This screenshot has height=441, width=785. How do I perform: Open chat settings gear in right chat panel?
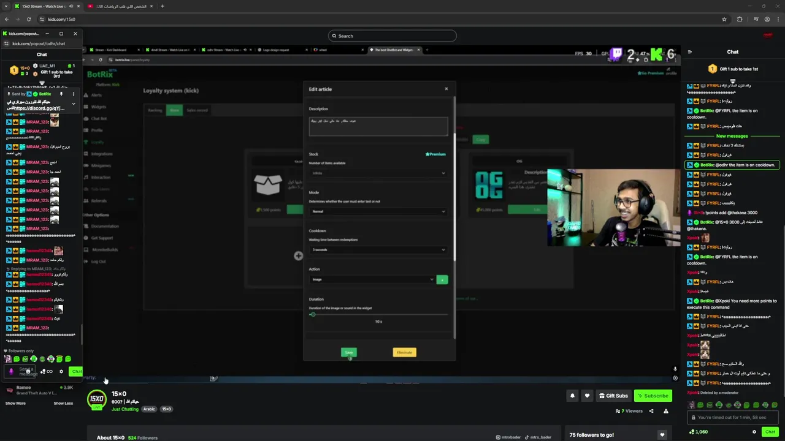754,432
